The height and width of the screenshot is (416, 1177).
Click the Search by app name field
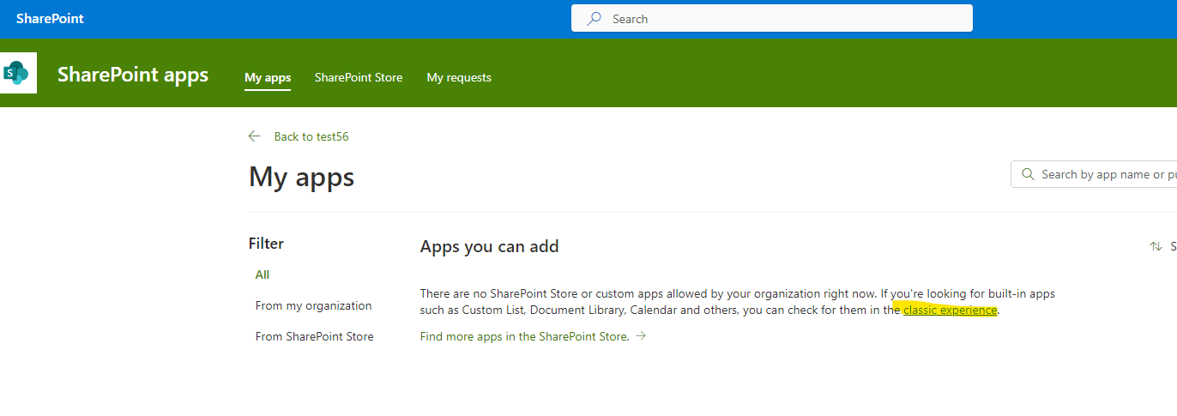(1094, 174)
